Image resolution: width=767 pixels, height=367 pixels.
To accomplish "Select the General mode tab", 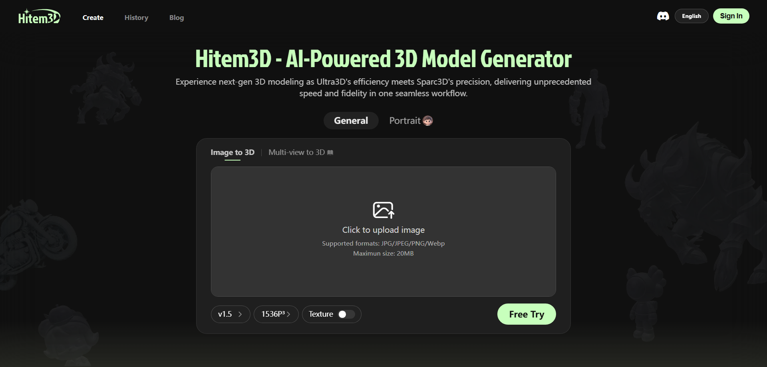I will (351, 121).
